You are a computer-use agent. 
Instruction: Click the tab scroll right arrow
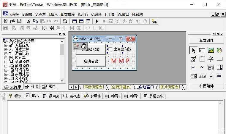tap(76, 87)
